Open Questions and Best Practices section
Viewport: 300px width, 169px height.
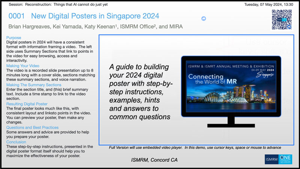click(x=32, y=127)
